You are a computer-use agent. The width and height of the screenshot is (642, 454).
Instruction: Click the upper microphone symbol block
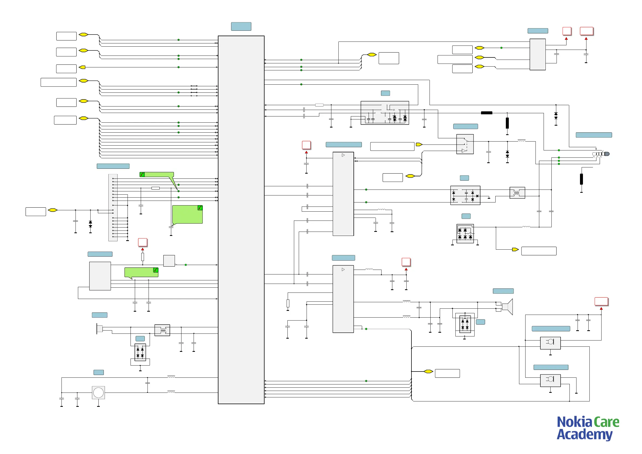(550, 343)
